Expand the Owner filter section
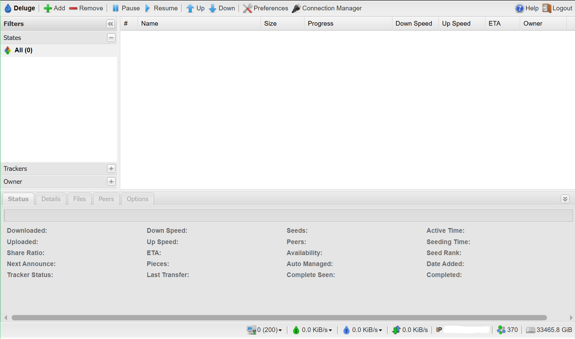Screen dimensions: 575x339 [x=111, y=181]
